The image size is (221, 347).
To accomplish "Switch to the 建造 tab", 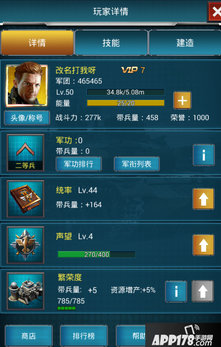I will point(185,43).
